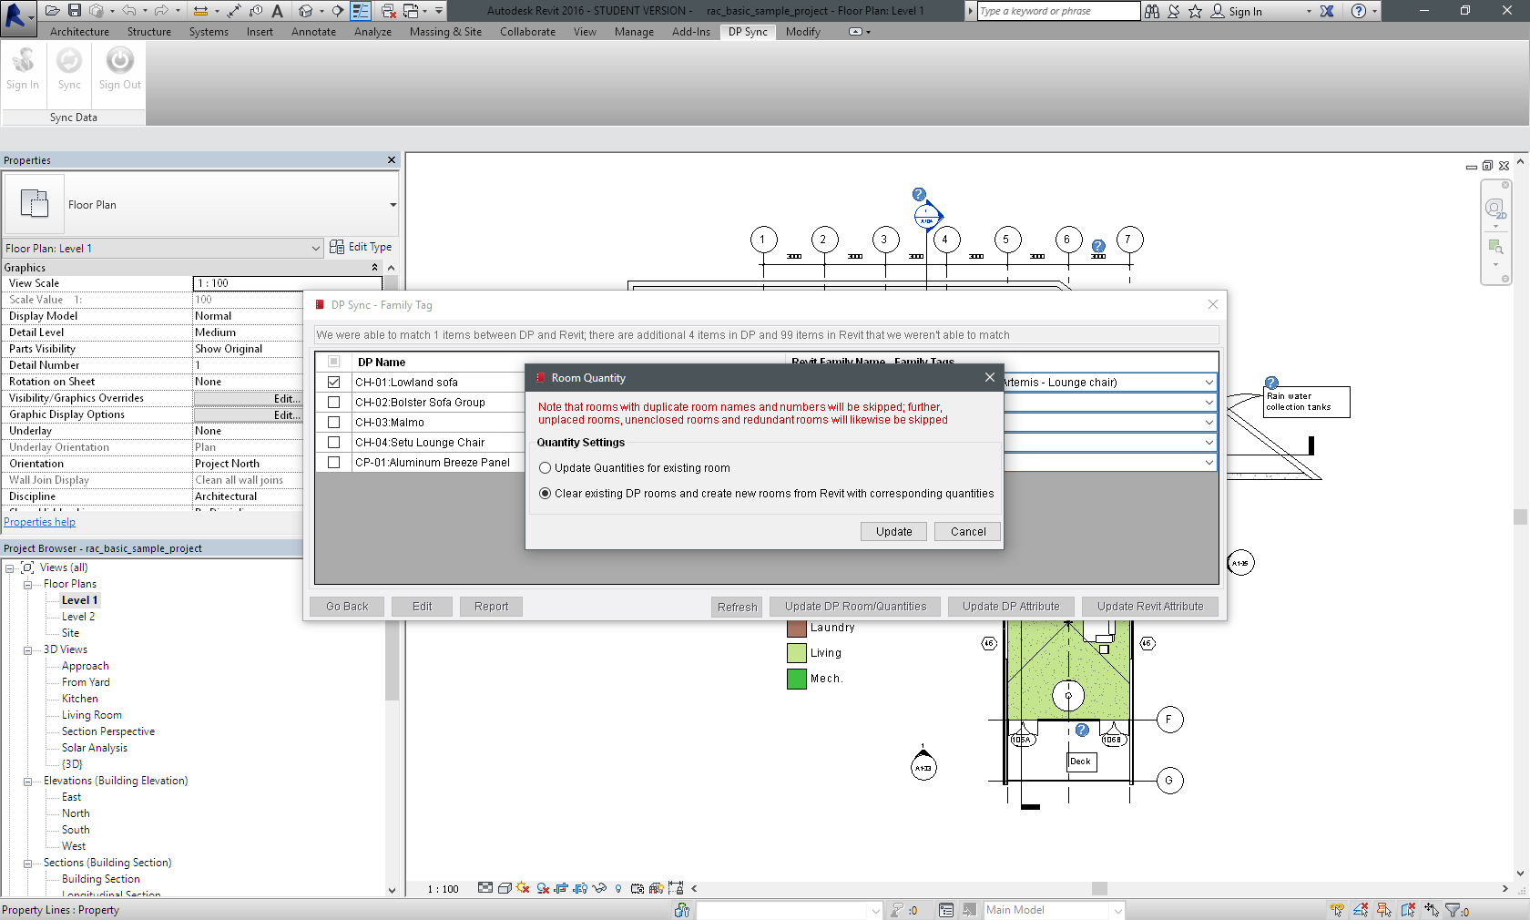Click the Living legend color swatch
Screen dimensions: 1530x920
pyautogui.click(x=797, y=653)
